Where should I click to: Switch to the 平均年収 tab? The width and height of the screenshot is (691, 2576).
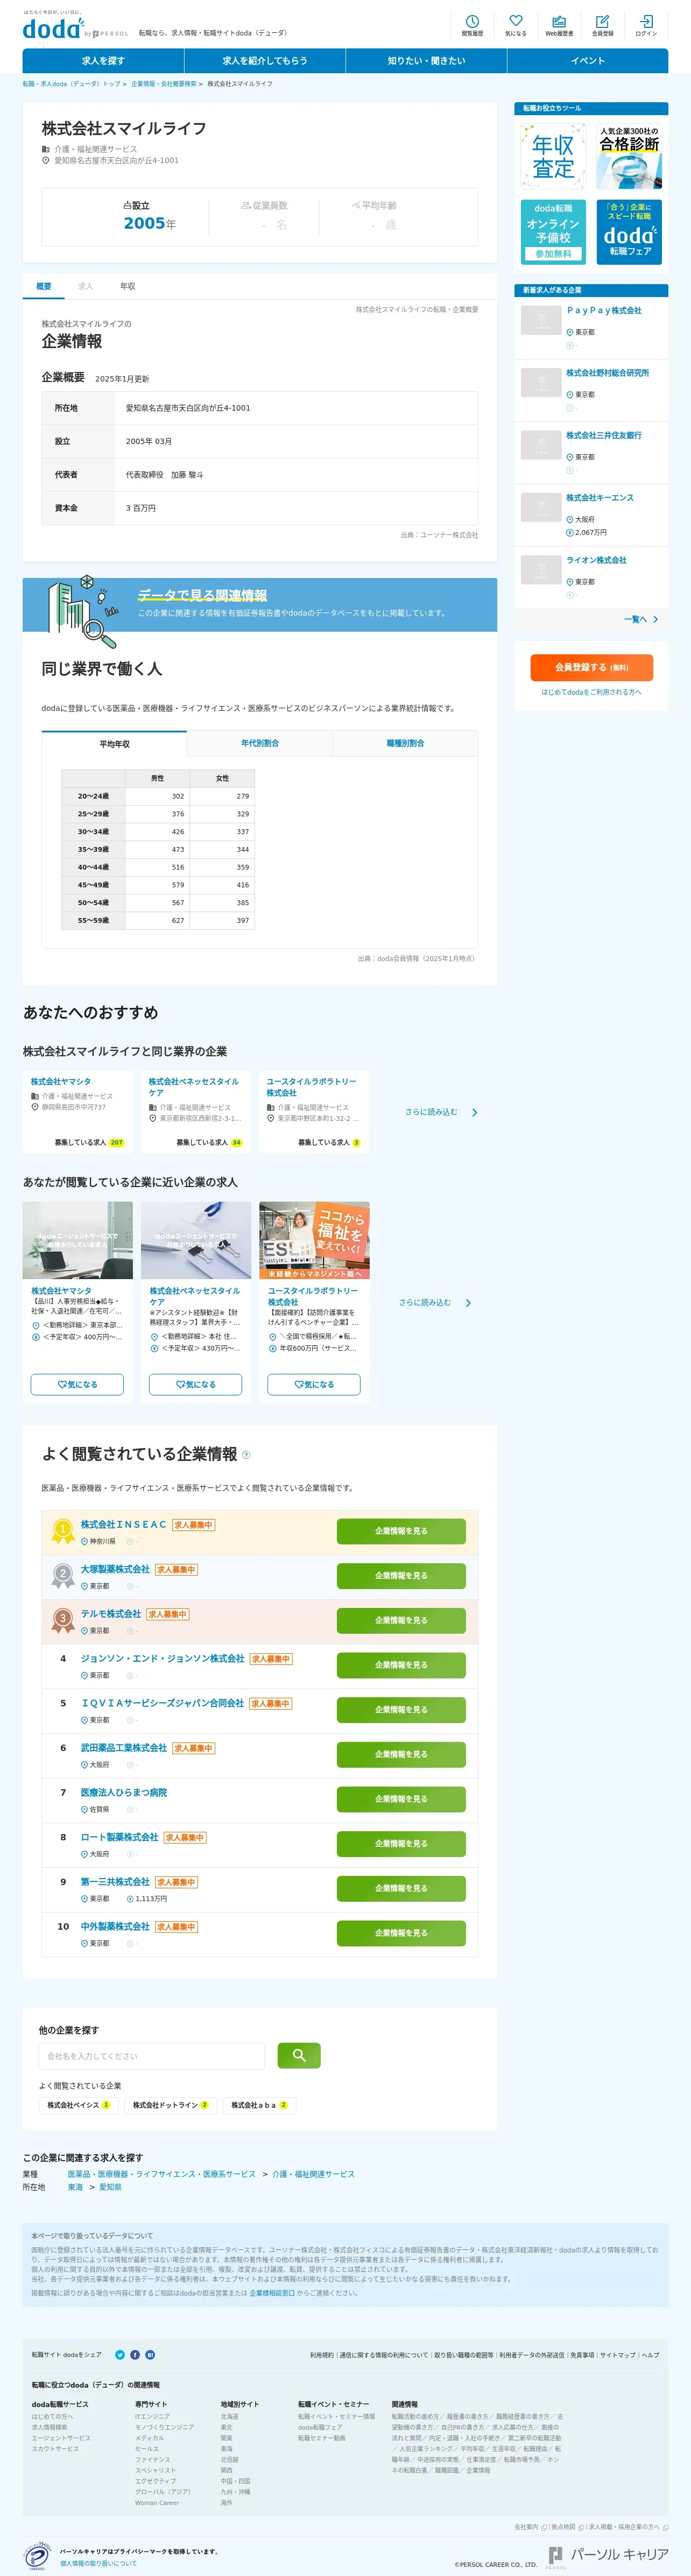coord(114,744)
